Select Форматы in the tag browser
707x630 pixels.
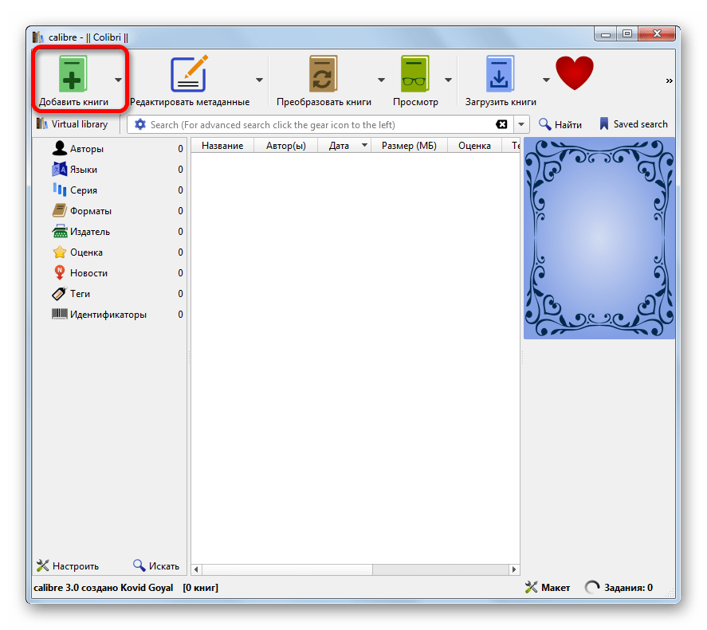90,211
